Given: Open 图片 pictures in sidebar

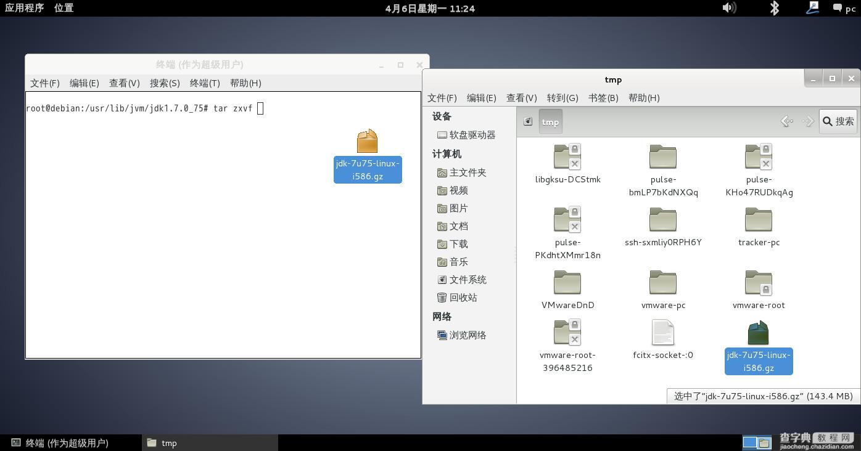Looking at the screenshot, I should [x=452, y=208].
